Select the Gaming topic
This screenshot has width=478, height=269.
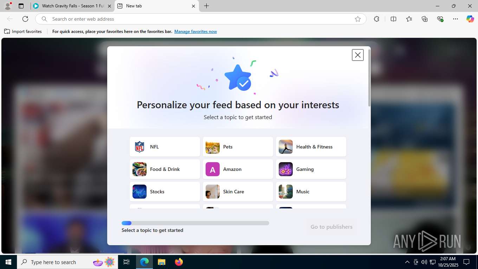[311, 169]
